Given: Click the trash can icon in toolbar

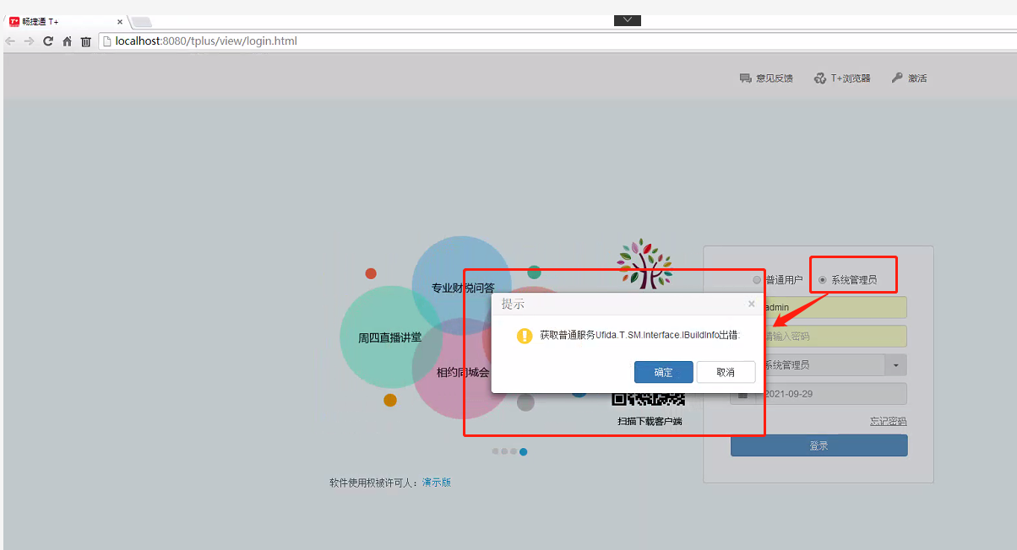Looking at the screenshot, I should tap(85, 41).
